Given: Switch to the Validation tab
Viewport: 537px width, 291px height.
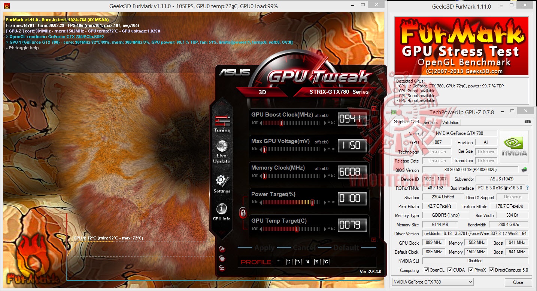Looking at the screenshot, I should coord(450,122).
